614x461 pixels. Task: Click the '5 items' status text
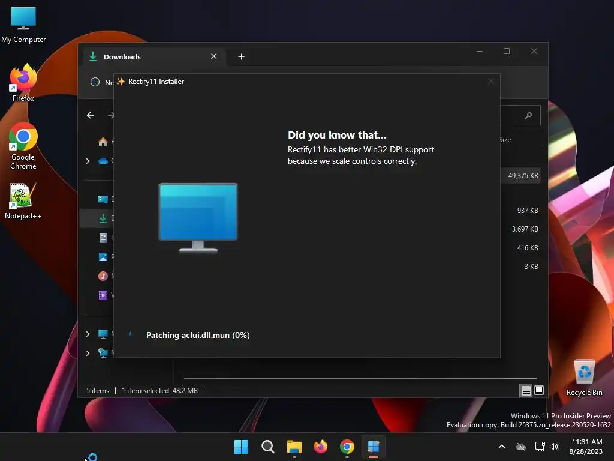coord(98,391)
